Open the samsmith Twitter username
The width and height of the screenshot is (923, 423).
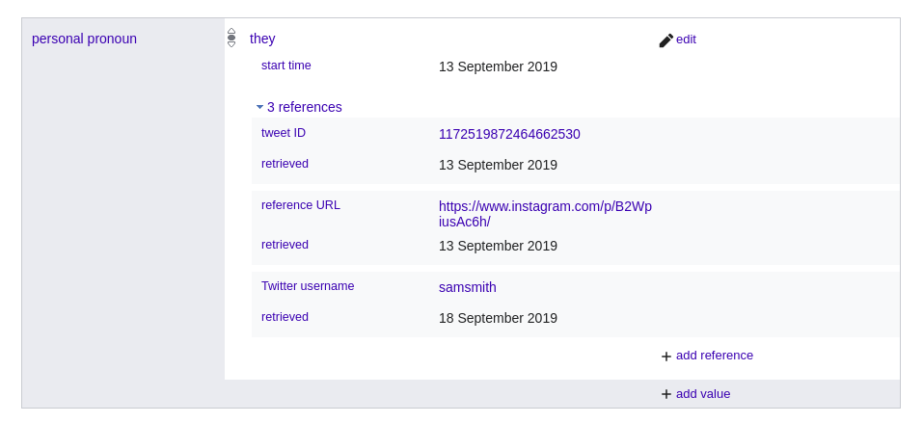click(x=467, y=287)
